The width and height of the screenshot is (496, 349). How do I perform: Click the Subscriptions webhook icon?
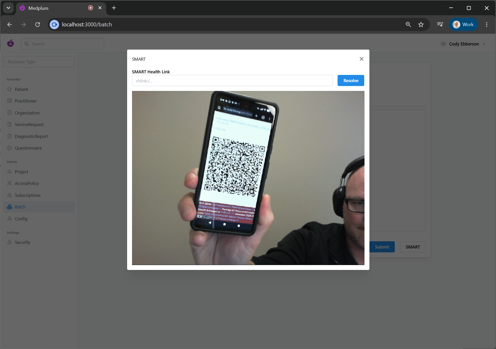coord(10,195)
